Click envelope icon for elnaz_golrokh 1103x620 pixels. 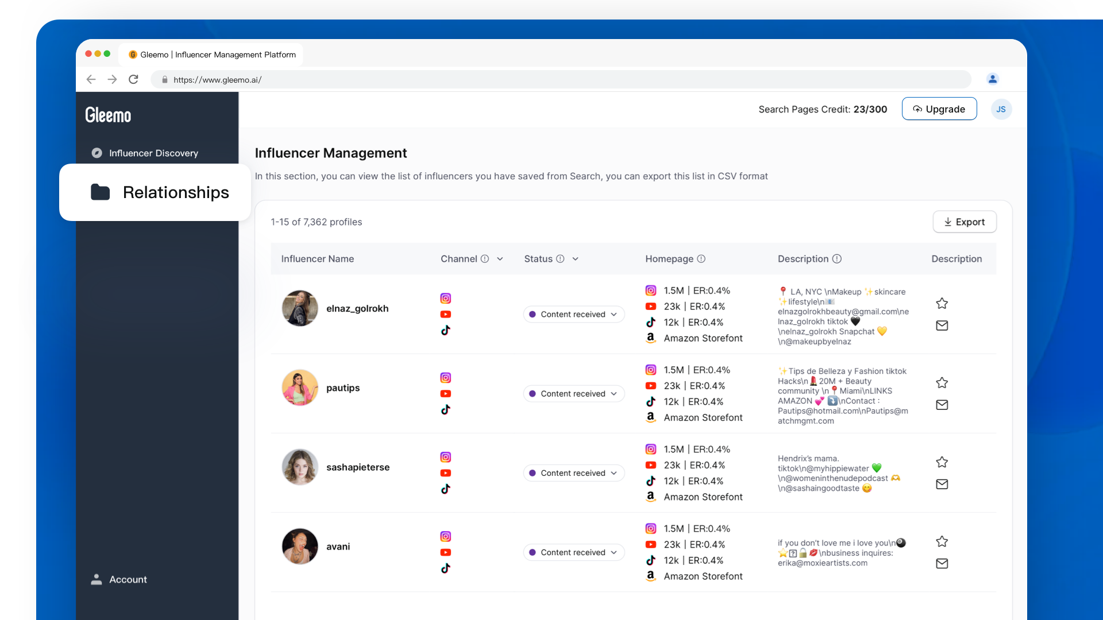point(942,325)
